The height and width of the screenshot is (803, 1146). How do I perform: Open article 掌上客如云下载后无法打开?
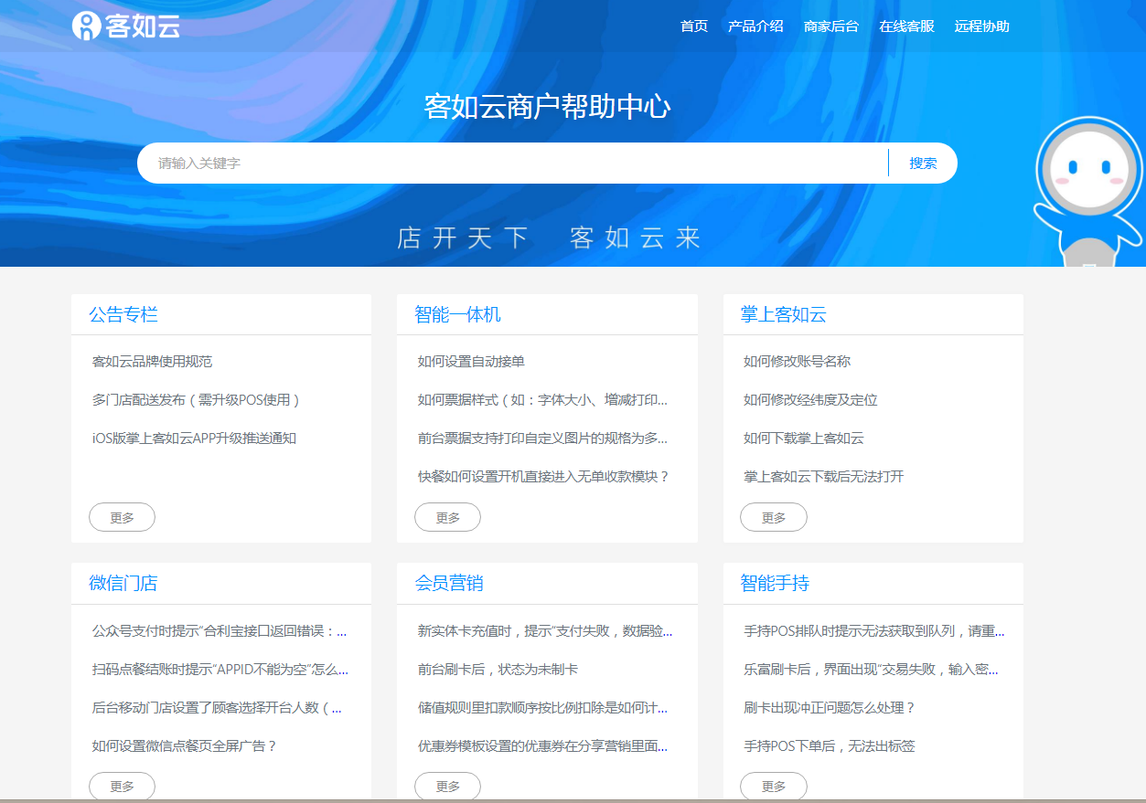pos(824,477)
